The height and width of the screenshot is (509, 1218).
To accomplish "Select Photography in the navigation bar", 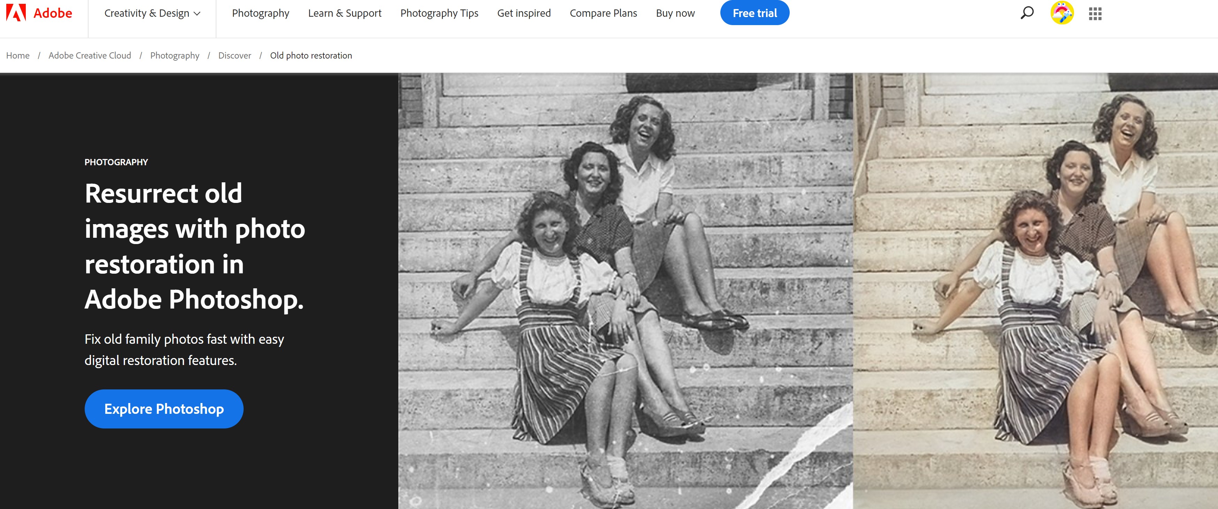I will [260, 13].
